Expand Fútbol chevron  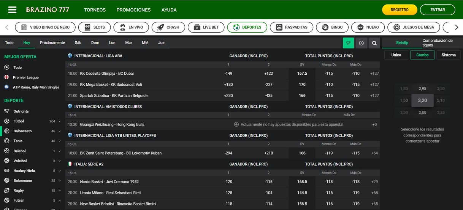pos(59,121)
